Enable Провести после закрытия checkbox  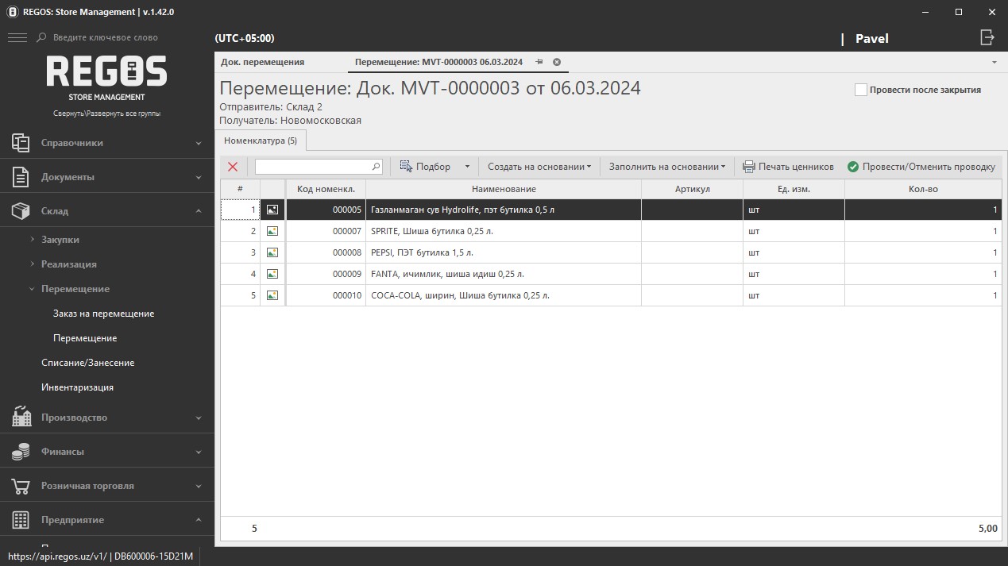click(x=860, y=90)
